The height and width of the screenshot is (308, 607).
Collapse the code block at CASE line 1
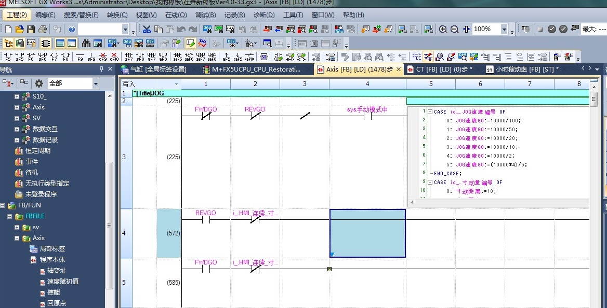pyautogui.click(x=429, y=111)
